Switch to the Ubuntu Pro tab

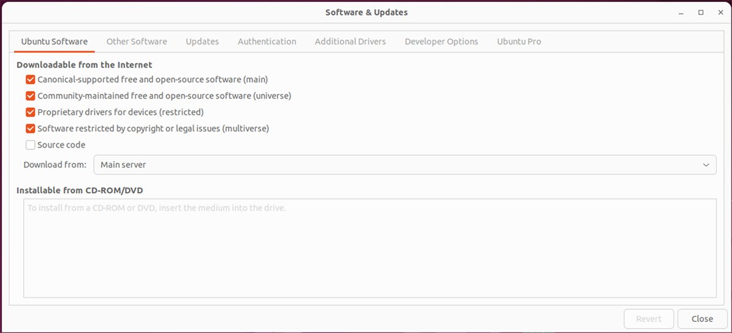tap(518, 41)
